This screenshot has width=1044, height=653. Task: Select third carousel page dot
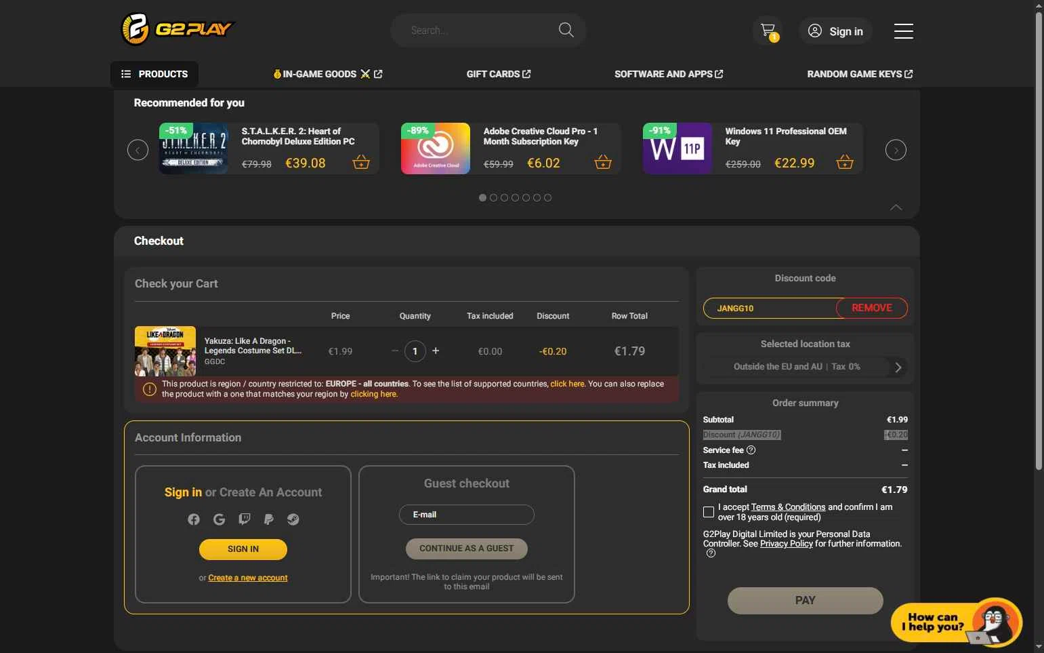coord(504,198)
